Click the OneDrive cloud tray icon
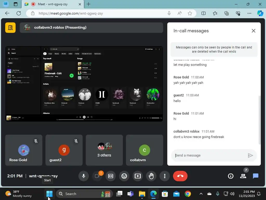Image resolution: width=266 pixels, height=200 pixels. point(209,194)
